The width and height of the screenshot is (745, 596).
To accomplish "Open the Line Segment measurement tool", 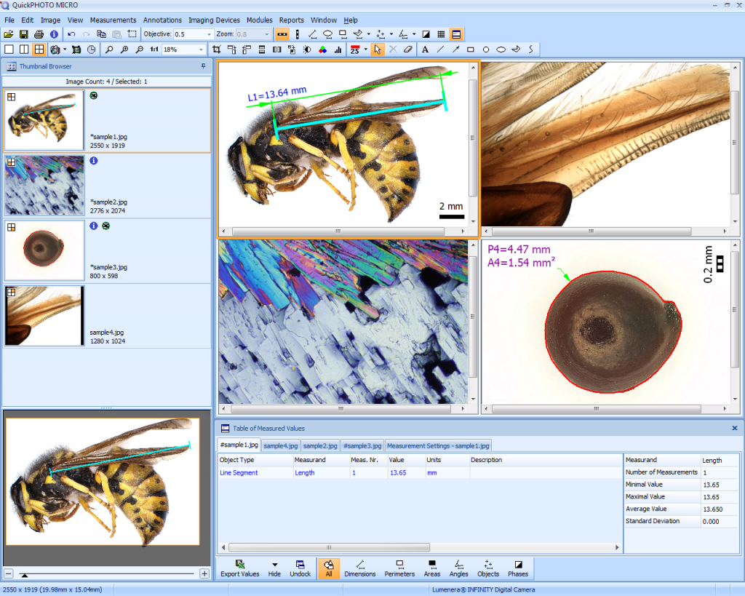I will tap(313, 34).
